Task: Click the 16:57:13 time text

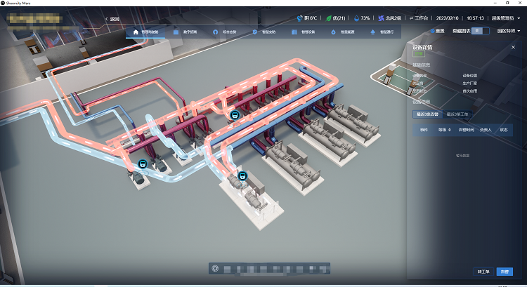Action: [475, 18]
